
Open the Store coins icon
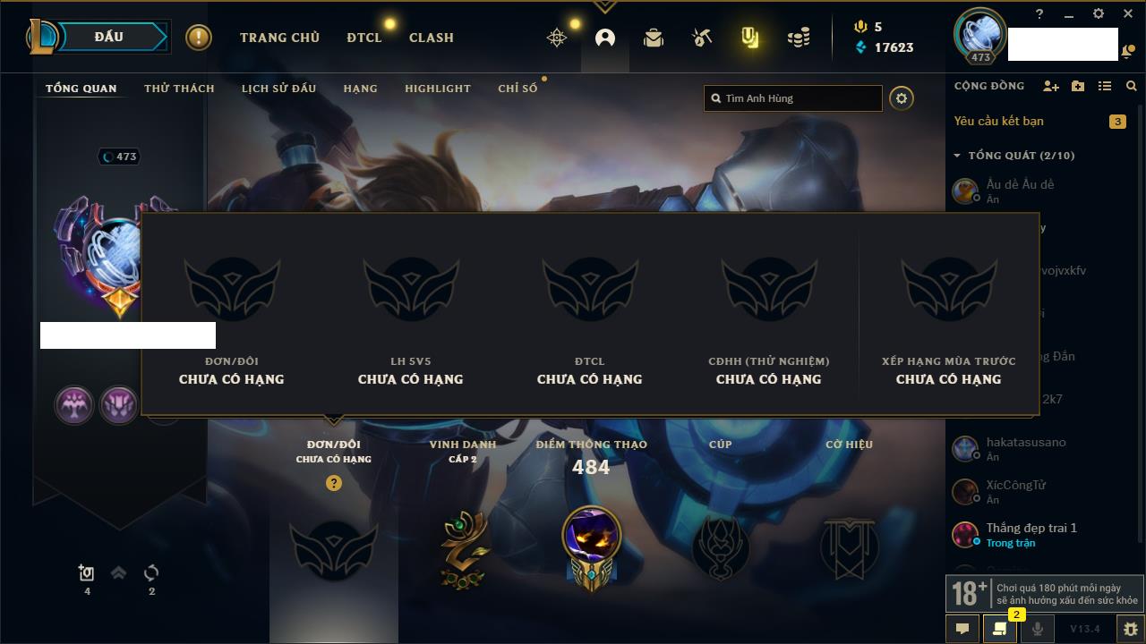(x=799, y=38)
